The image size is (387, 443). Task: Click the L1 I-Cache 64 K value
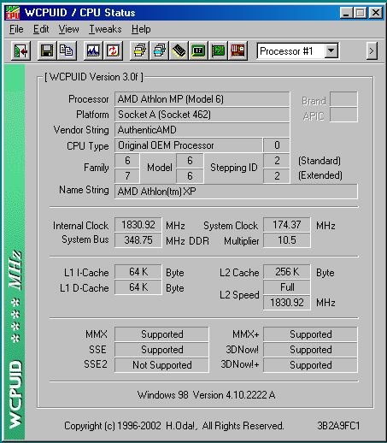click(x=138, y=272)
